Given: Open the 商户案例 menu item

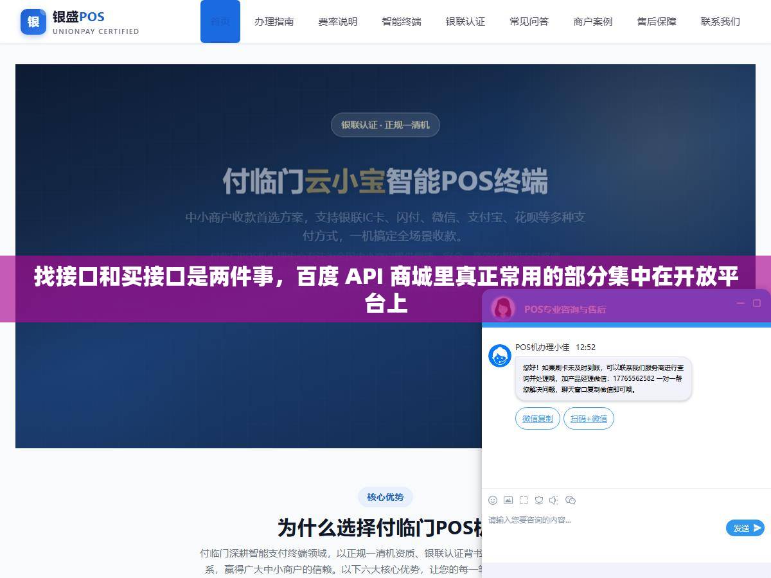Looking at the screenshot, I should click(x=593, y=21).
